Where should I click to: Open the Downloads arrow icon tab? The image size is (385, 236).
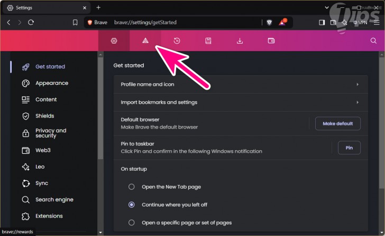pyautogui.click(x=240, y=41)
